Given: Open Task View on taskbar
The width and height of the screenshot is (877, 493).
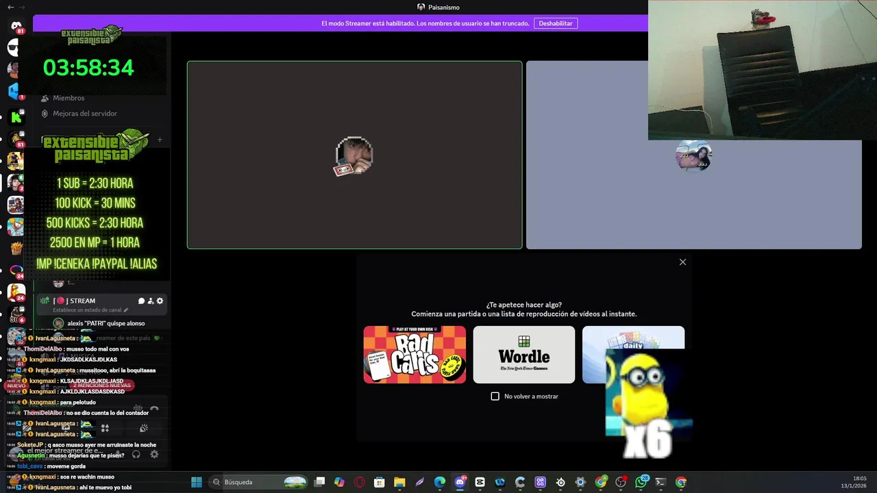Looking at the screenshot, I should coord(319,482).
